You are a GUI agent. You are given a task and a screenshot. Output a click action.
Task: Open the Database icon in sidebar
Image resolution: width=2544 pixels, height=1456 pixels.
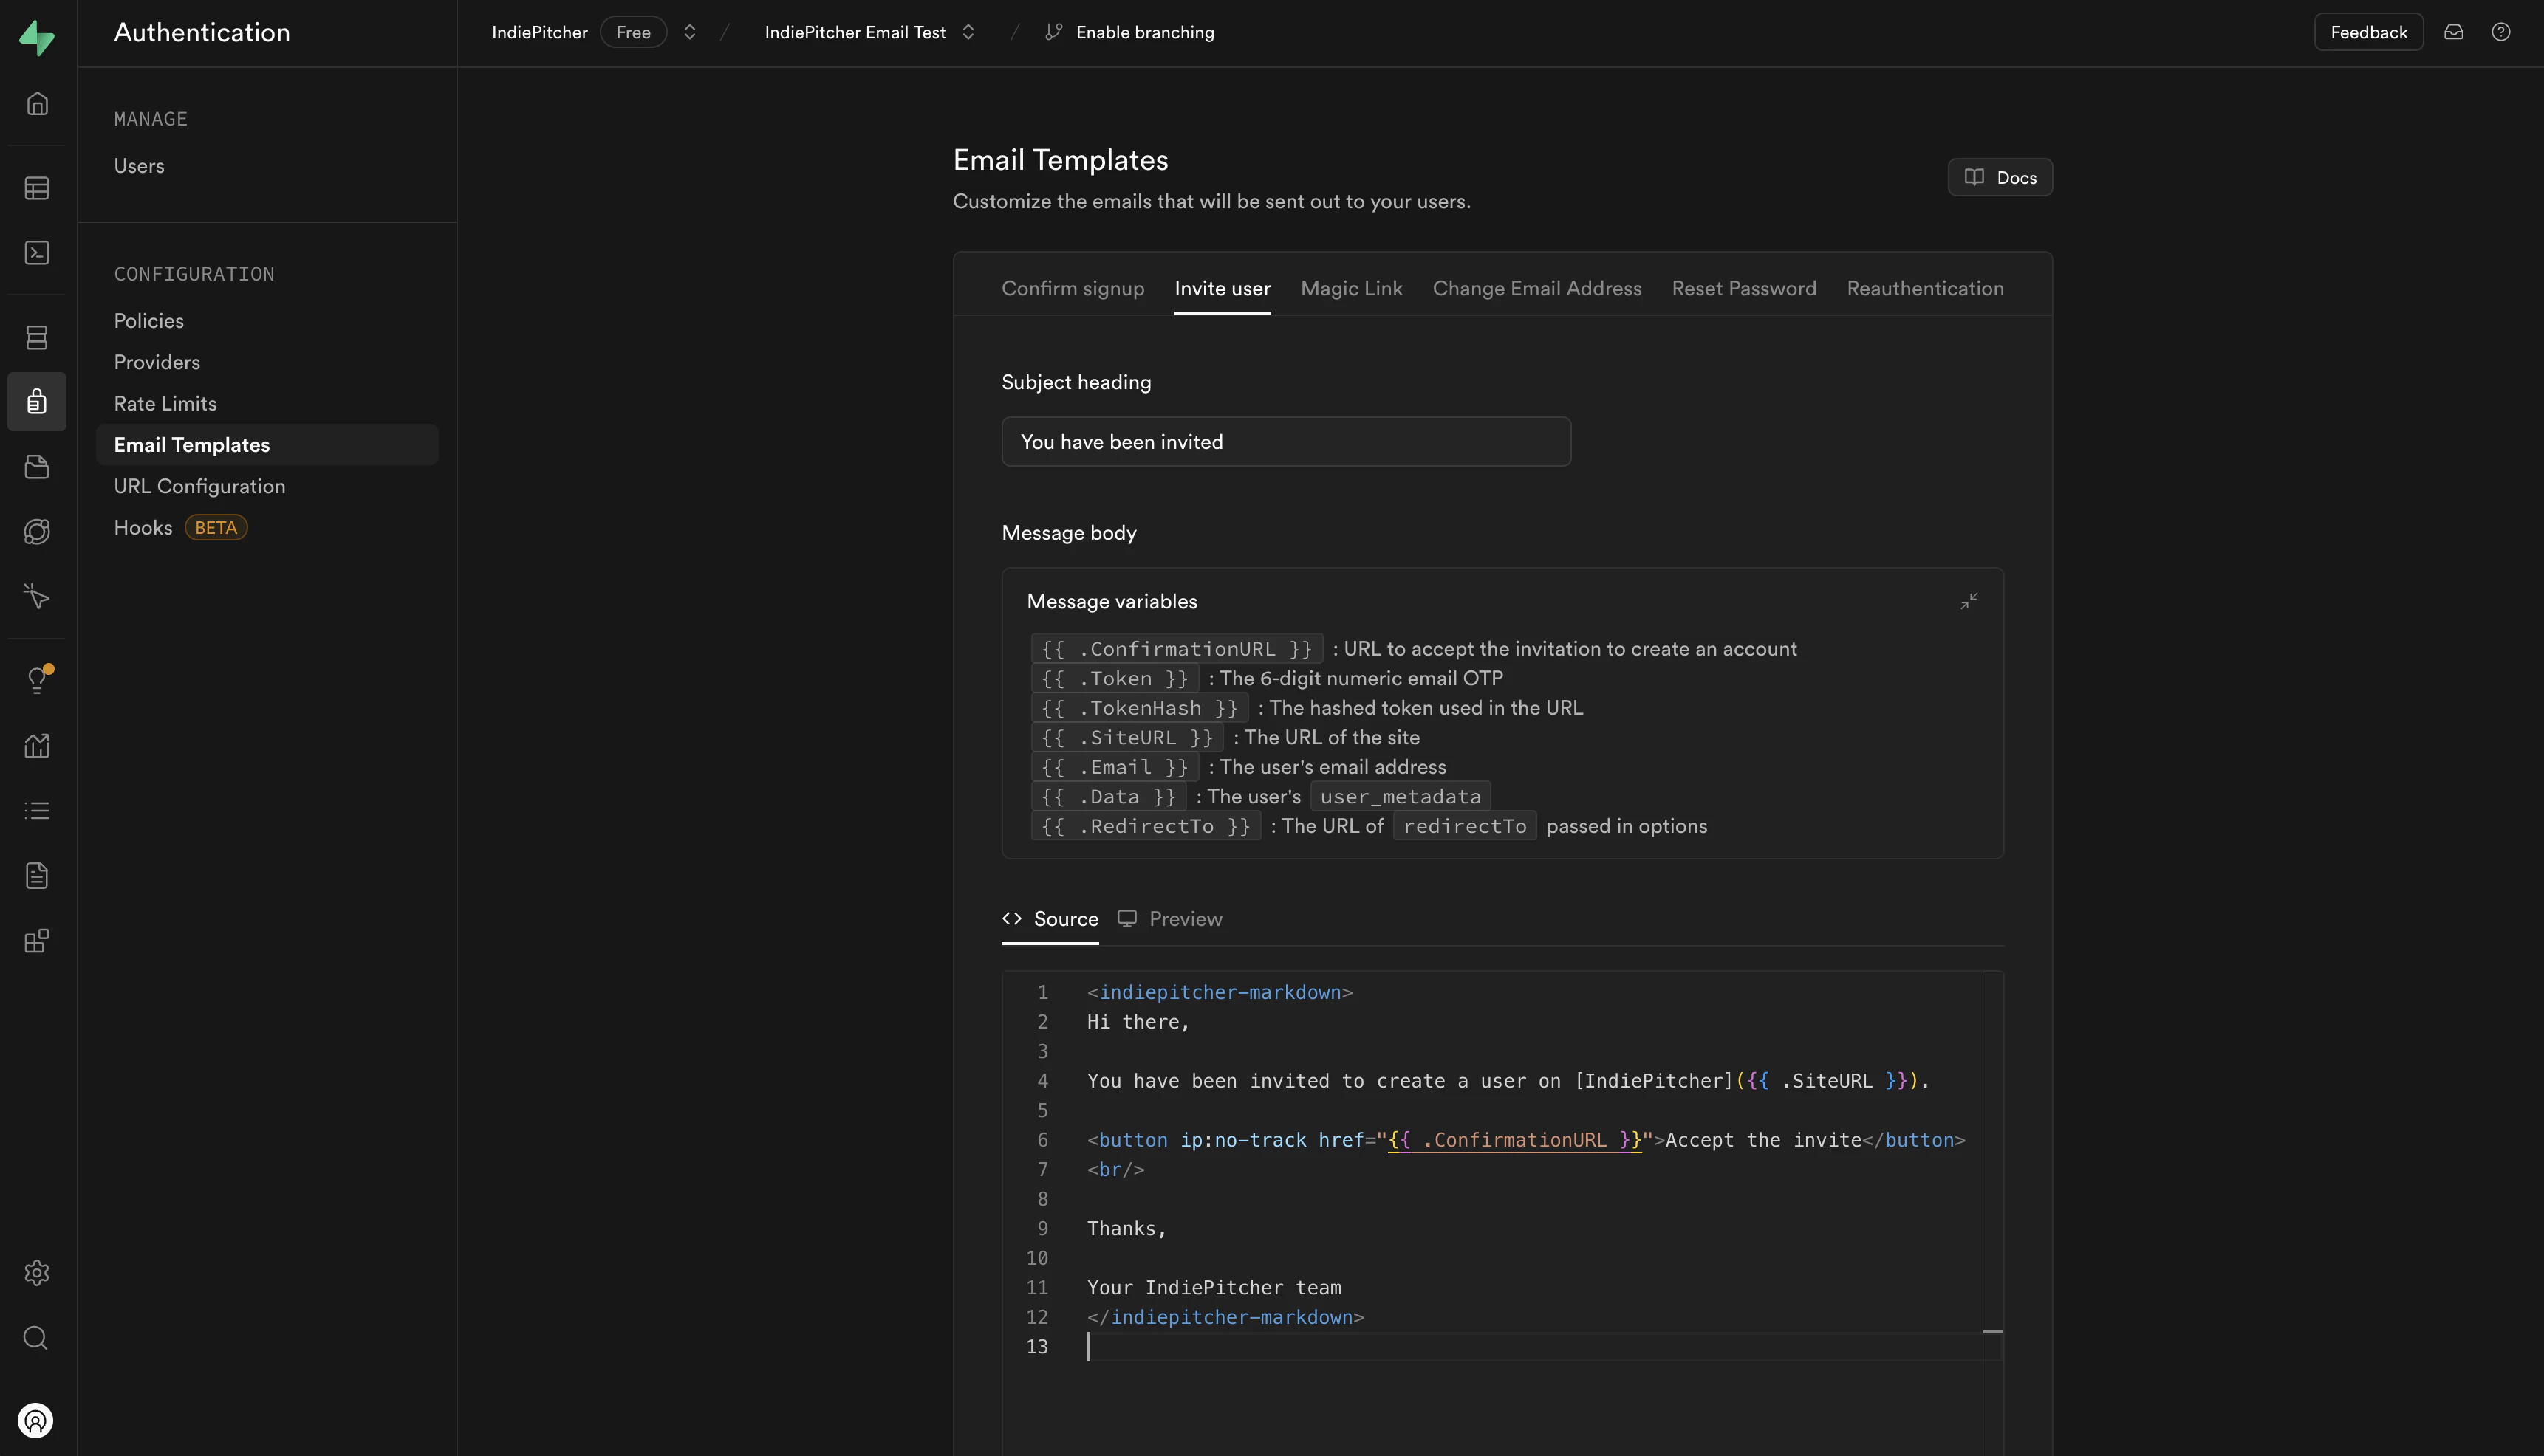tap(37, 337)
